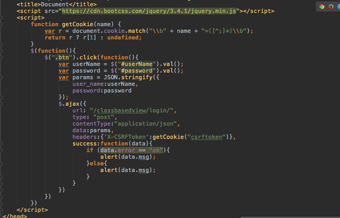Click the contentType property name
The image size is (340, 218).
(92, 124)
